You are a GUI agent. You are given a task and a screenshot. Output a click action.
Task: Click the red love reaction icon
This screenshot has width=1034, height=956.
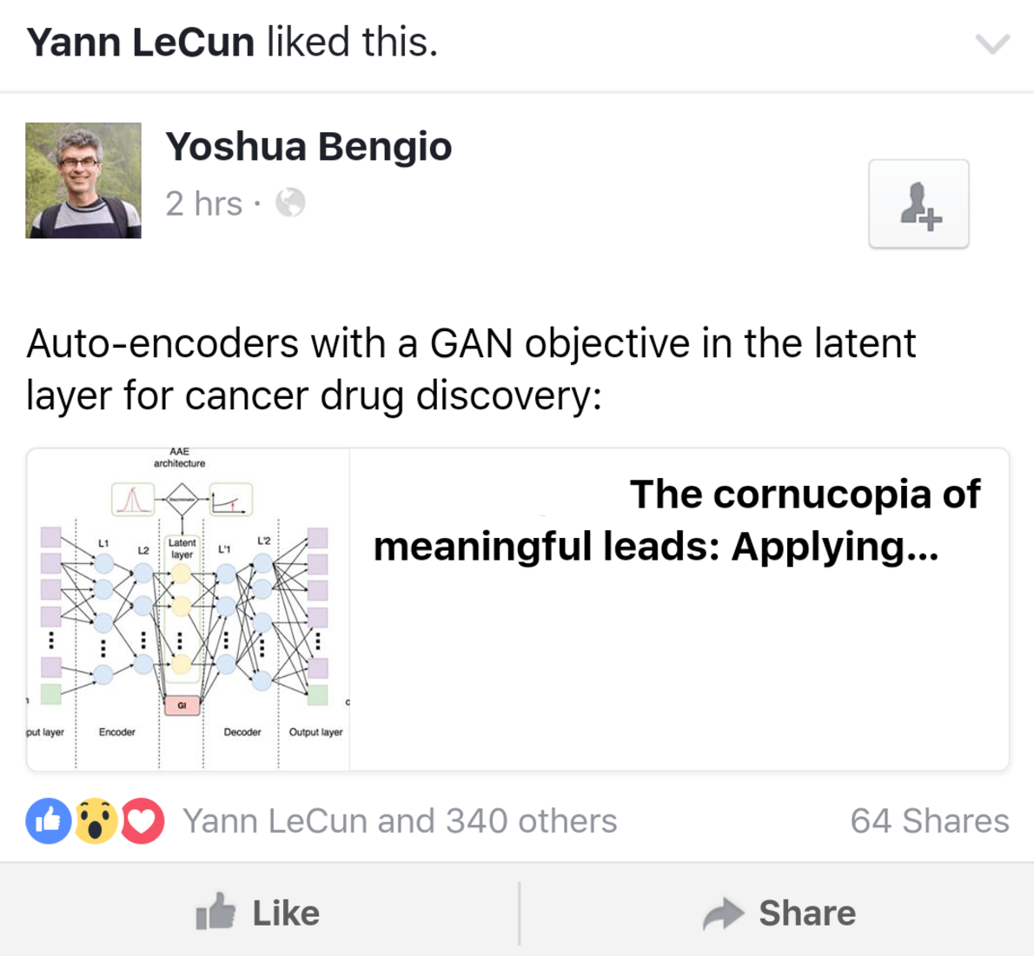click(x=143, y=821)
